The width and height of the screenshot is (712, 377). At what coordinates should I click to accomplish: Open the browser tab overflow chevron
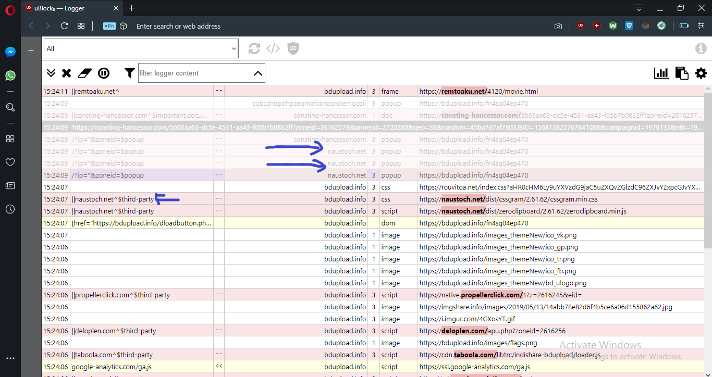click(x=639, y=8)
